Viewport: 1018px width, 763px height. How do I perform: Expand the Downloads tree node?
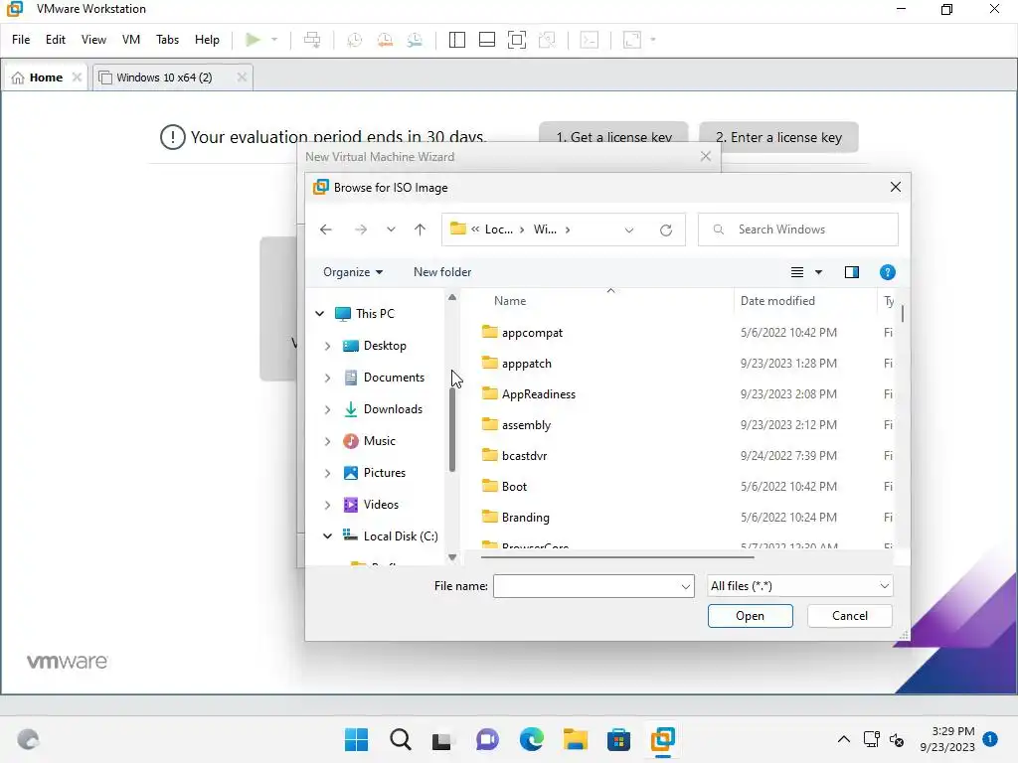pos(327,409)
